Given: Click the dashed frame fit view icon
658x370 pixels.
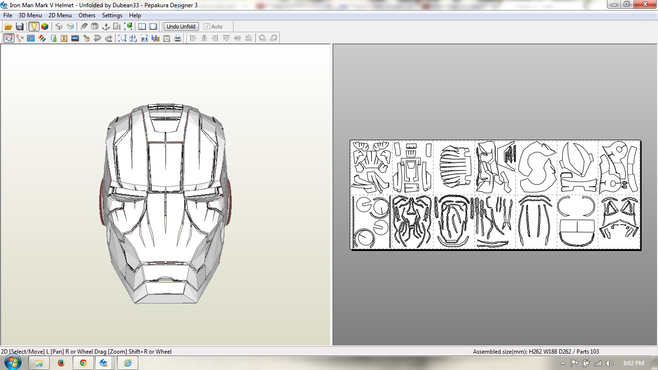Looking at the screenshot, I should coord(122,38).
